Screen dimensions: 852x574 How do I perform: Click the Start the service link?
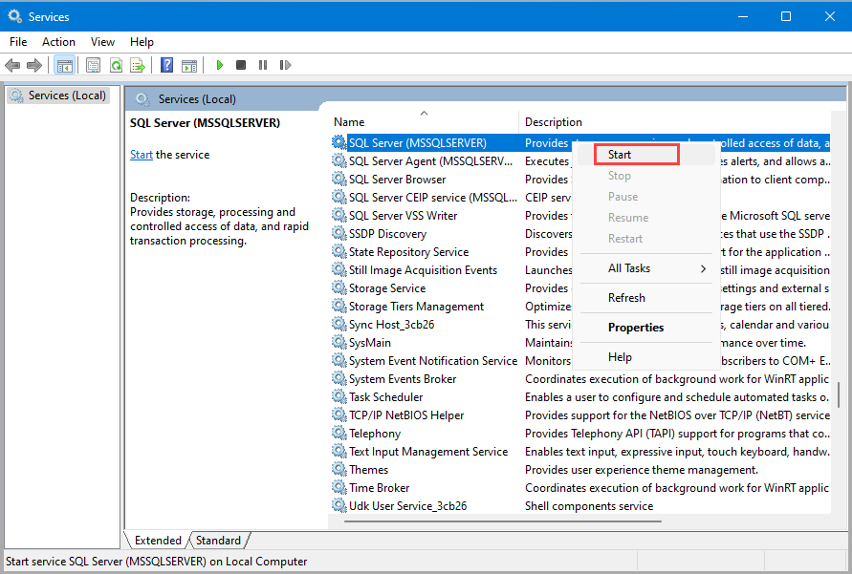pyautogui.click(x=142, y=155)
